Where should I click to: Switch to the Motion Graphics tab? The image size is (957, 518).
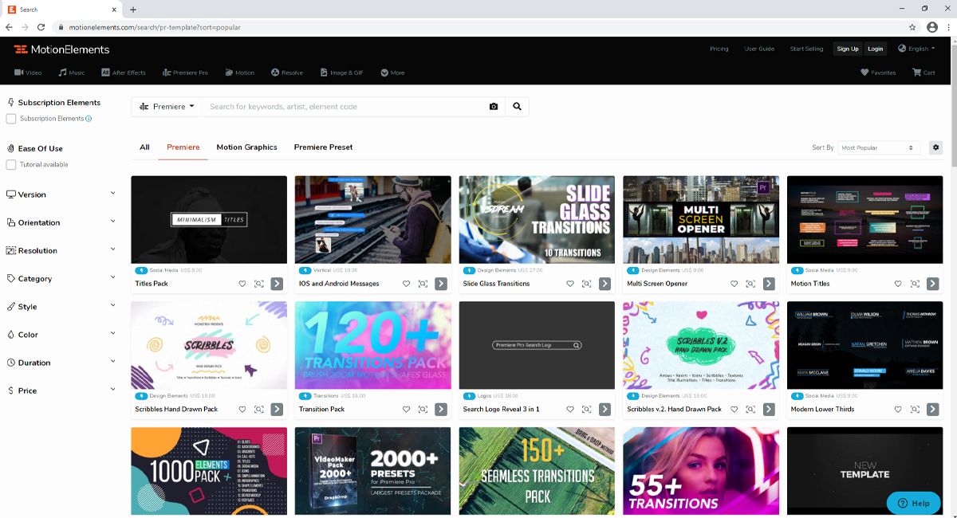point(246,147)
